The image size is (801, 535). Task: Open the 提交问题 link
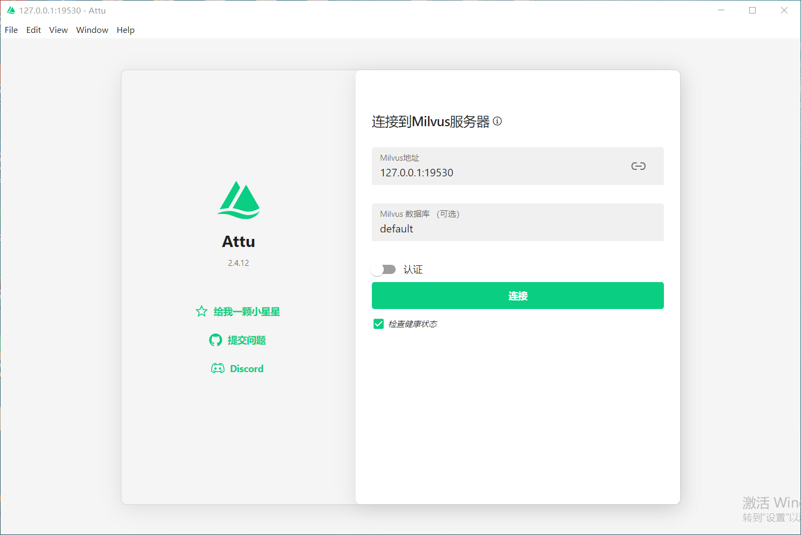pos(247,340)
